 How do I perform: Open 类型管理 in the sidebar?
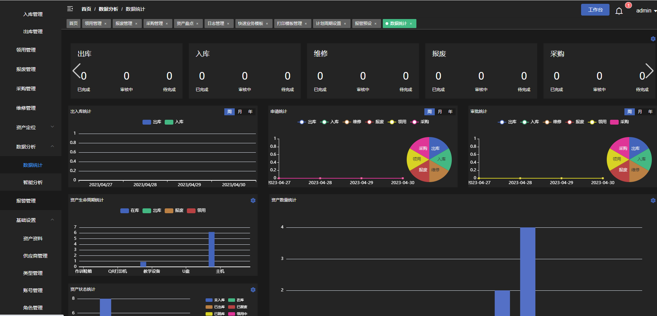pyautogui.click(x=33, y=273)
